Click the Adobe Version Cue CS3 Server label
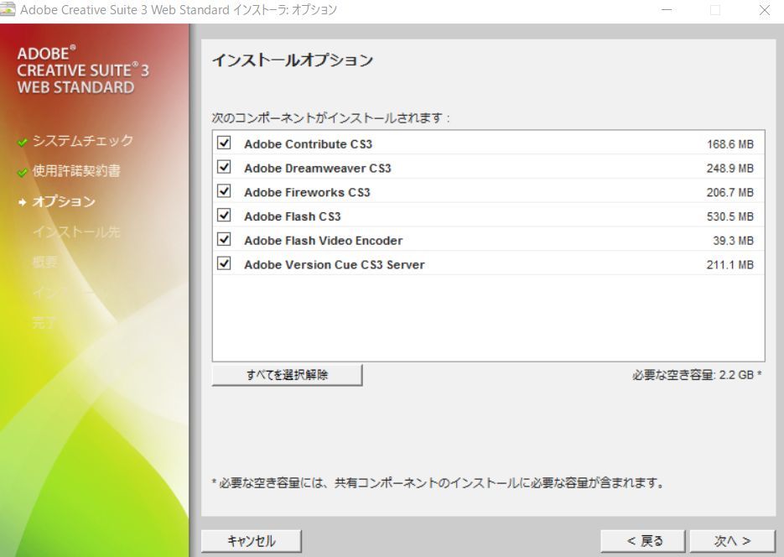The image size is (784, 557). (x=334, y=264)
